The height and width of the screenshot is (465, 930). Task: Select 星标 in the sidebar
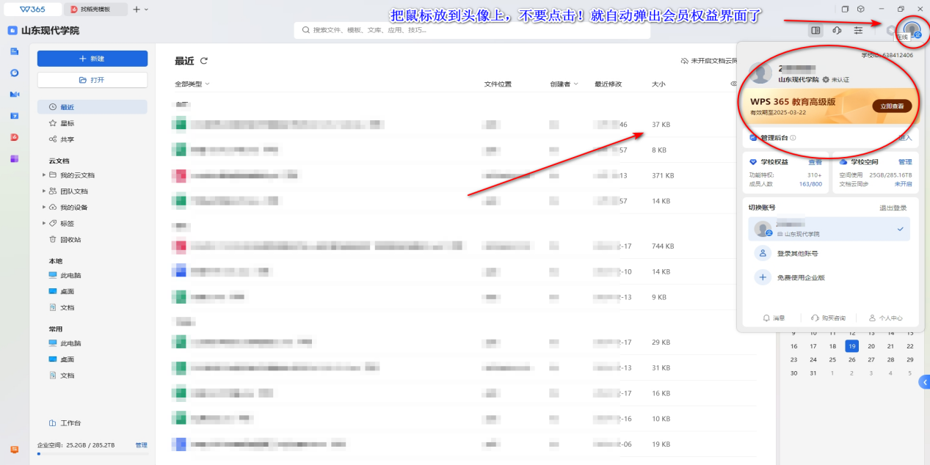coord(92,123)
